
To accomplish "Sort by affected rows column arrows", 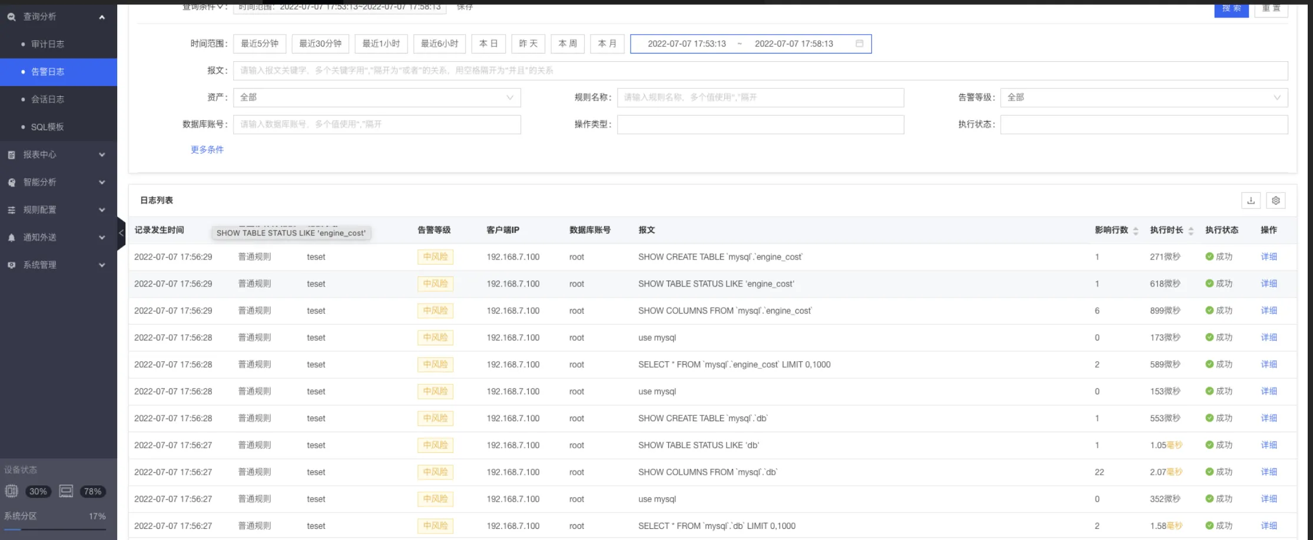I will (1136, 231).
